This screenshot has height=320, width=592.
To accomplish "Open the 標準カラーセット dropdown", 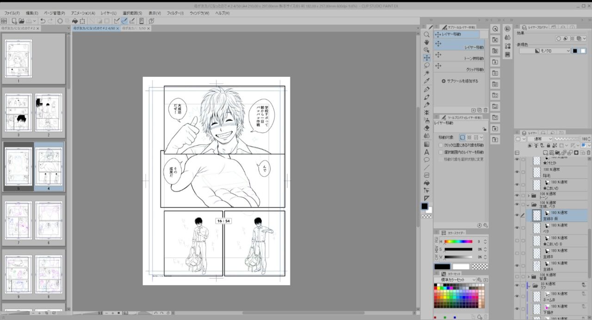I will coord(455,280).
